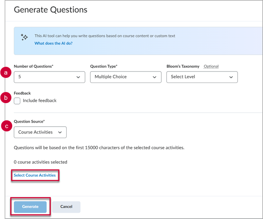
Task: Cancel the Generate Questions dialog
Action: (66, 207)
